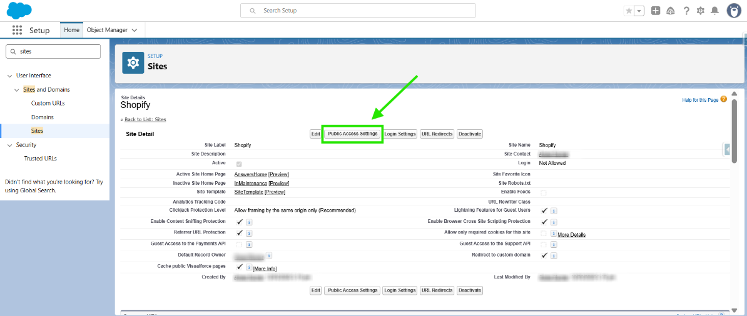The image size is (747, 316).
Task: Click info icon for Allow only required cookies
Action: click(554, 233)
